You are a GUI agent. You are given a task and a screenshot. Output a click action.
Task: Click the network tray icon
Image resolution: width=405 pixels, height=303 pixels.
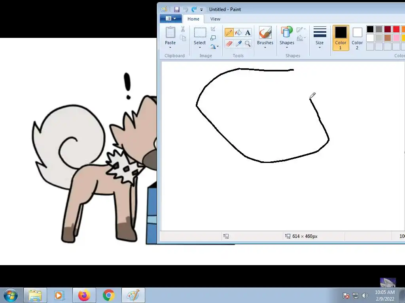click(x=356, y=296)
